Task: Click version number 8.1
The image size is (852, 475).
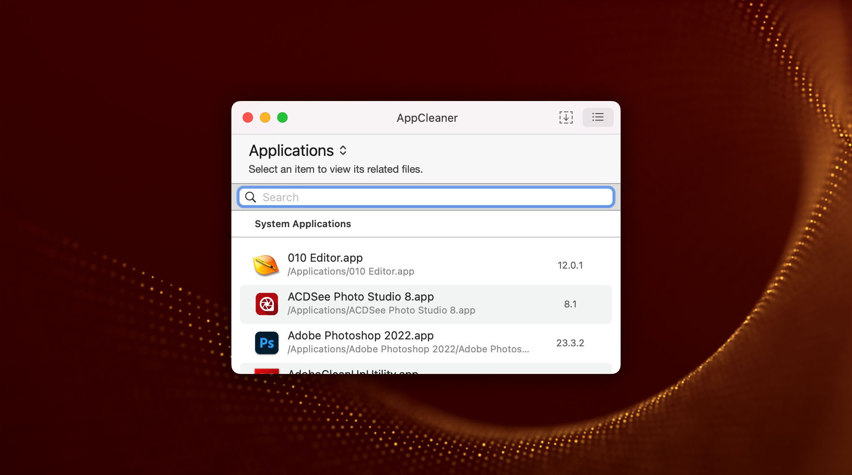Action: point(570,304)
